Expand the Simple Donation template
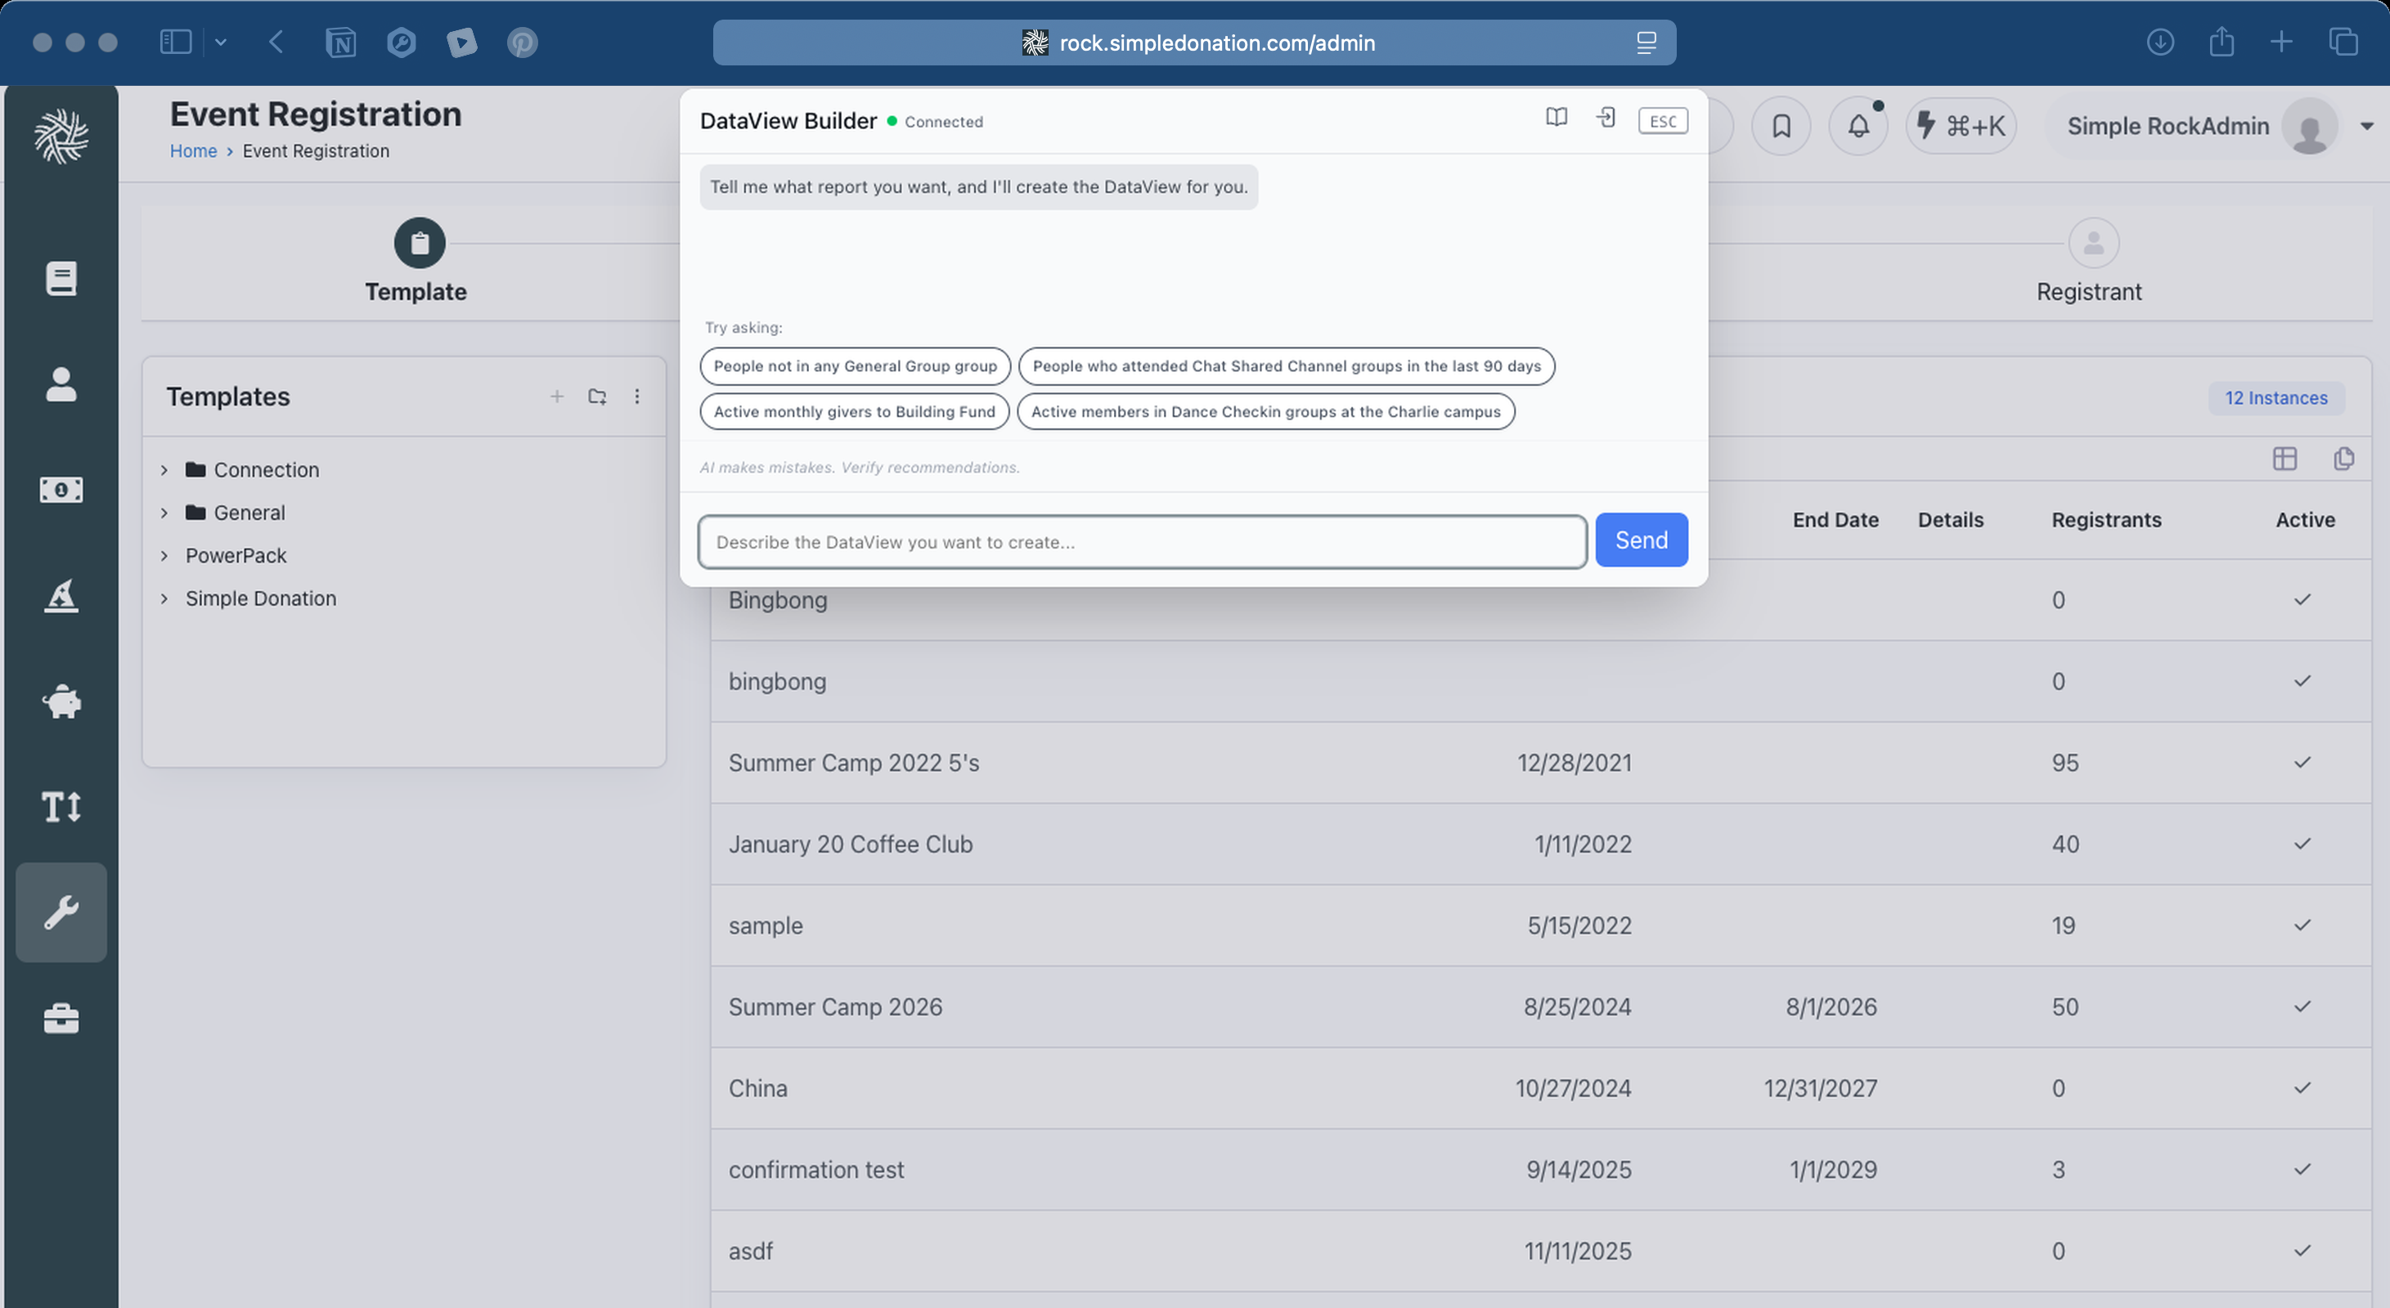The image size is (2390, 1308). [x=164, y=598]
